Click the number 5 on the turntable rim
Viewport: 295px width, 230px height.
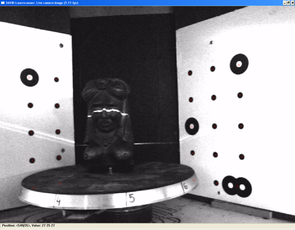coord(131,199)
